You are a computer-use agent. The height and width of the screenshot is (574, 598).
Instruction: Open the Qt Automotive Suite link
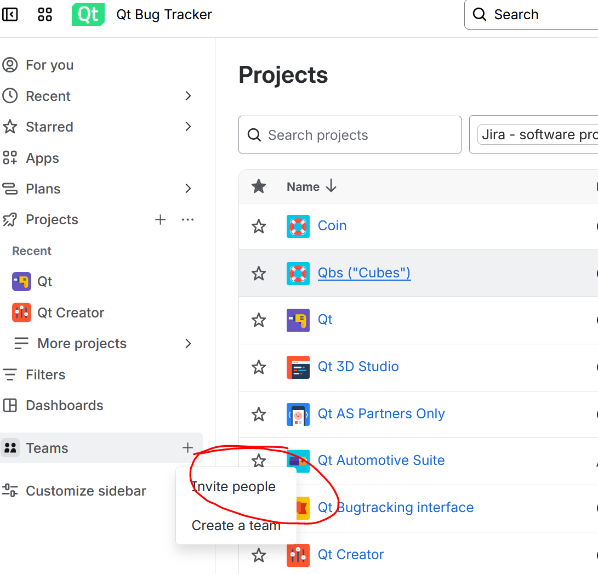[381, 461]
